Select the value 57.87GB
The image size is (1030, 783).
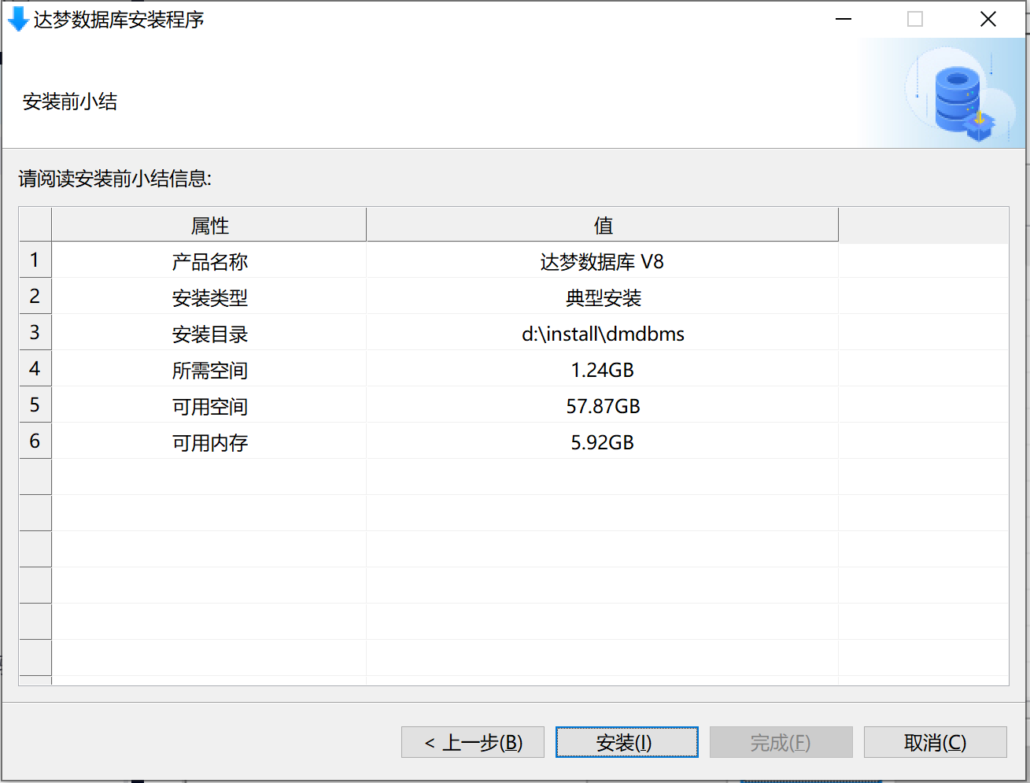pyautogui.click(x=603, y=405)
